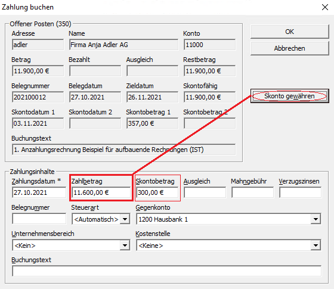Confirm the payment with OK
This screenshot has height=289, width=334.
click(x=289, y=32)
